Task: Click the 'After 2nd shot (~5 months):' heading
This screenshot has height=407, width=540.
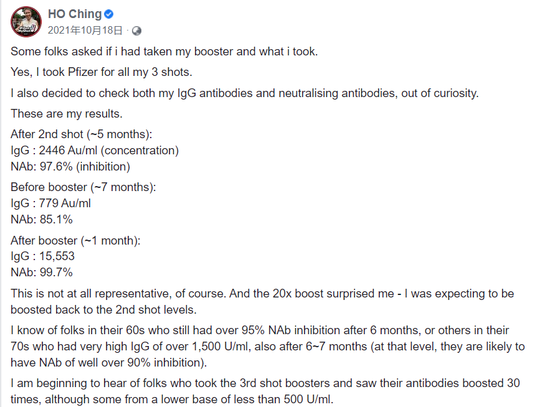Action: (x=81, y=134)
